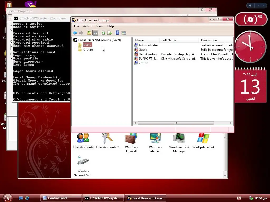Select the Administrator user icon
Viewport: 270px width, 202px height.
point(136,45)
